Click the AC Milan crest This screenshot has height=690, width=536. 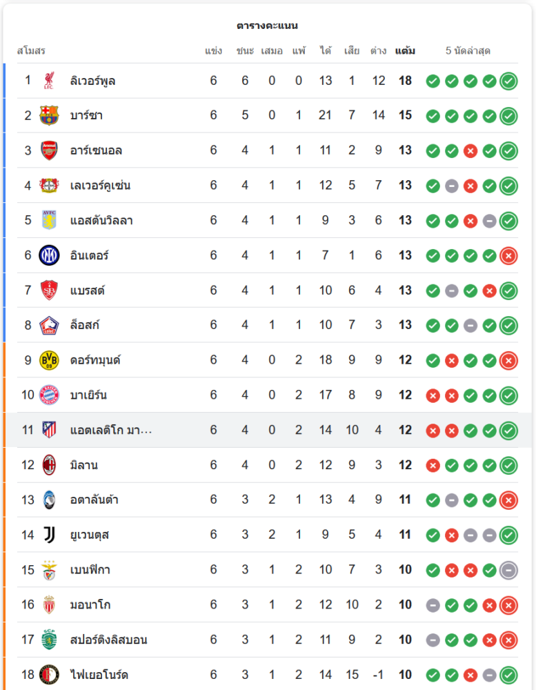coord(49,465)
